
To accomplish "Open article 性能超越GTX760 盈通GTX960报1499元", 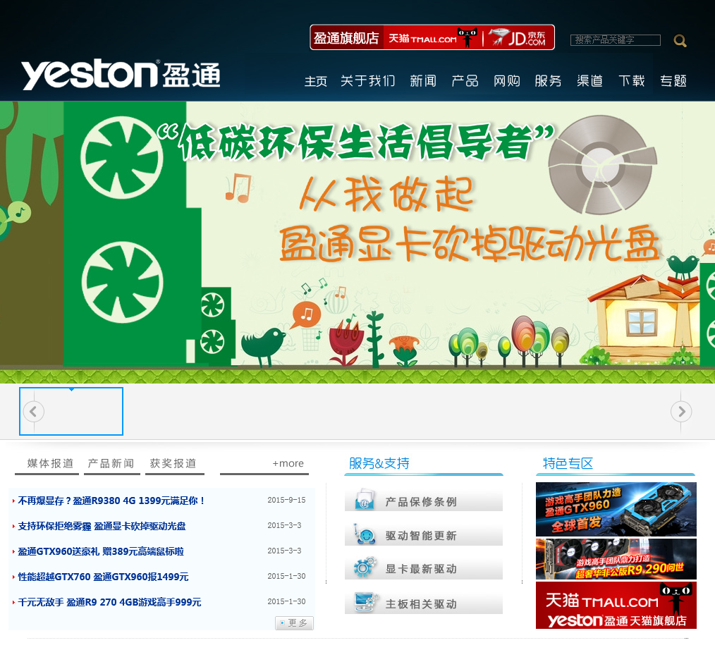I will (103, 577).
